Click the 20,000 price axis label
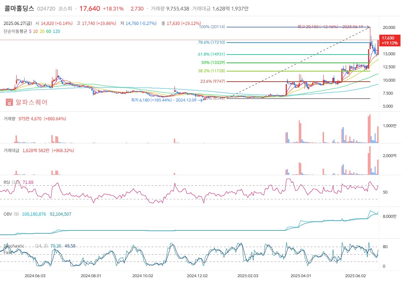 coord(389,27)
